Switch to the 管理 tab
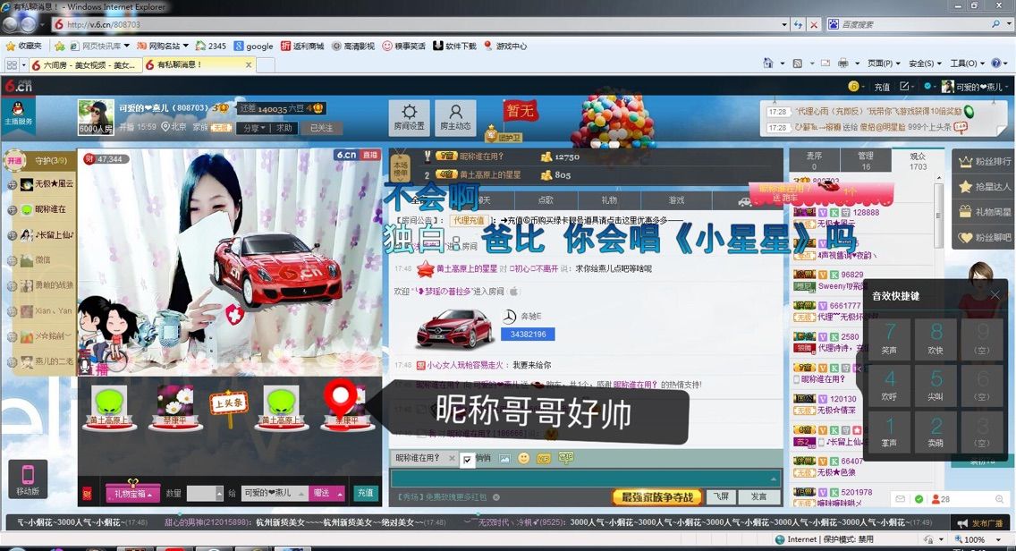1016x551 pixels. [x=865, y=161]
